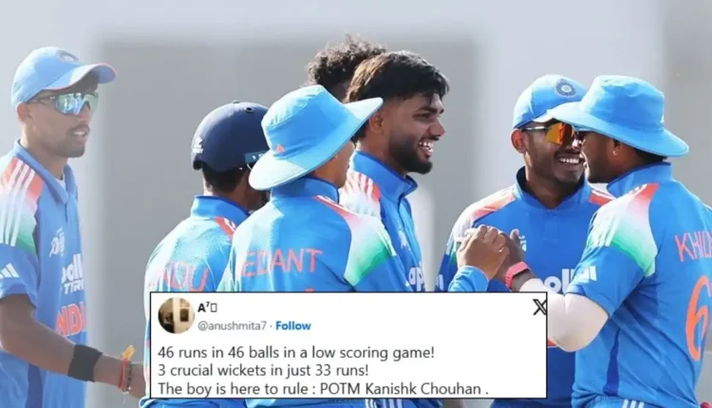This screenshot has height=408, width=712.
Task: Click the red wristband near the handshake
Action: pyautogui.click(x=516, y=274)
